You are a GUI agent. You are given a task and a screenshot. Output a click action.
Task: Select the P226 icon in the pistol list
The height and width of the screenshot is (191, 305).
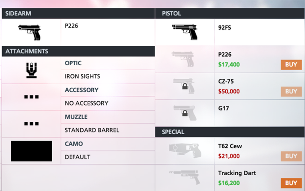(x=184, y=59)
